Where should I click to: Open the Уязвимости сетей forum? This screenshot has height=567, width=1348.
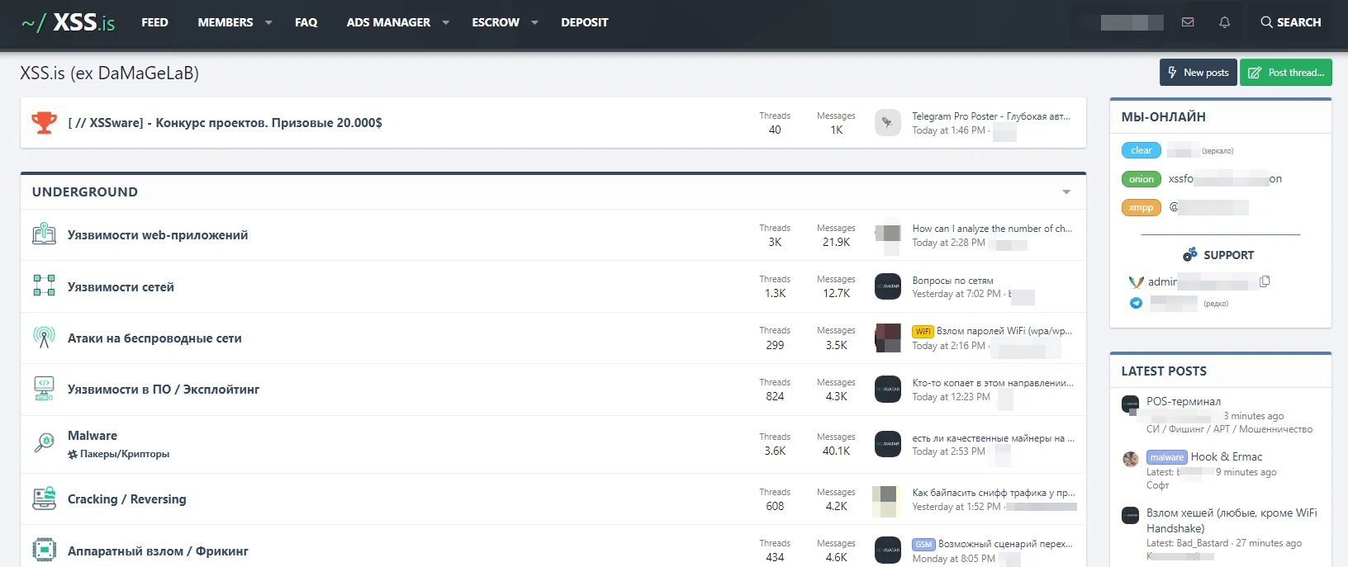[x=121, y=287]
